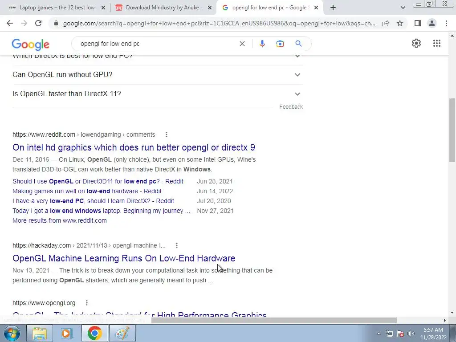Start voice search with microphone
The height and width of the screenshot is (342, 456).
[x=262, y=44]
